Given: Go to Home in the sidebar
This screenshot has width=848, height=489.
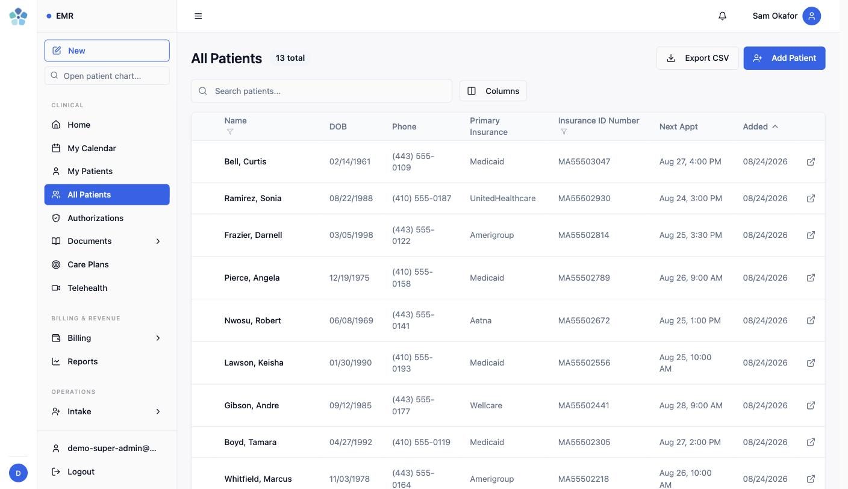Looking at the screenshot, I should tap(107, 125).
